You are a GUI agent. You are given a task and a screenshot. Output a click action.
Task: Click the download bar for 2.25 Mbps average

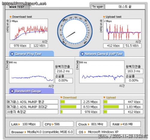pos(70,102)
